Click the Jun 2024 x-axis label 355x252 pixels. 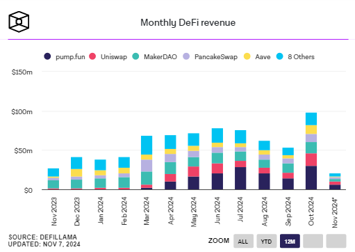point(217,210)
